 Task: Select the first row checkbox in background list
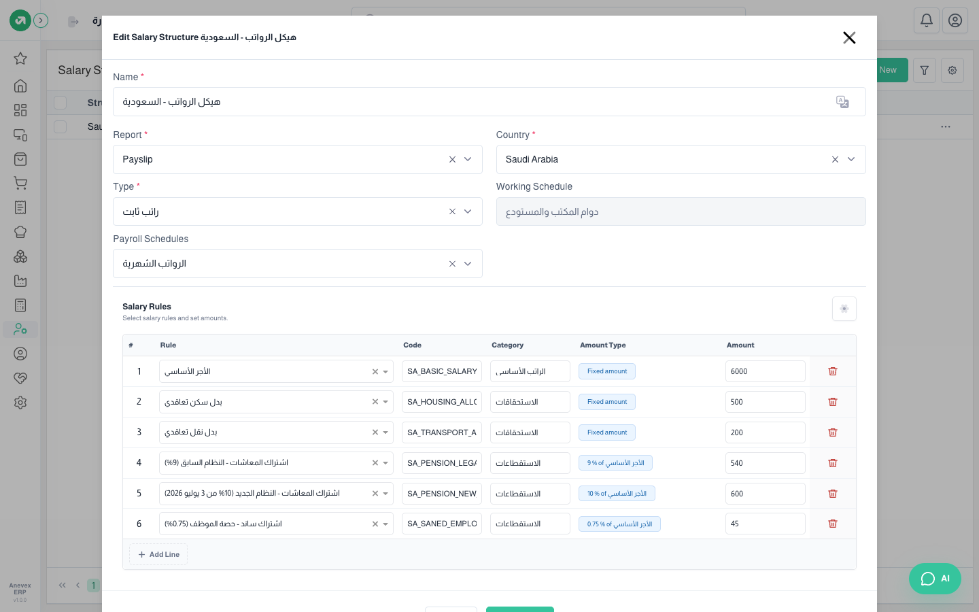click(x=61, y=126)
